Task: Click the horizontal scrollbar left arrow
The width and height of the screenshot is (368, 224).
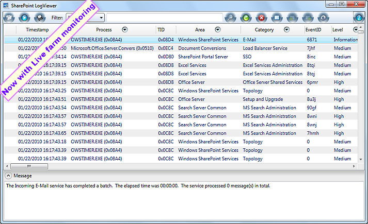Action: click(7, 166)
